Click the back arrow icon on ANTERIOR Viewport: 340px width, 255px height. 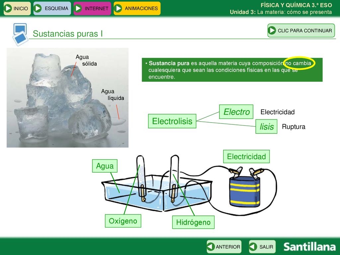[211, 247]
